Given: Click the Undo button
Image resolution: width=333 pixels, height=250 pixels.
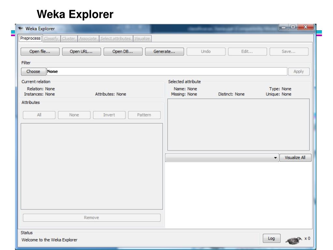Looking at the screenshot, I should [206, 51].
